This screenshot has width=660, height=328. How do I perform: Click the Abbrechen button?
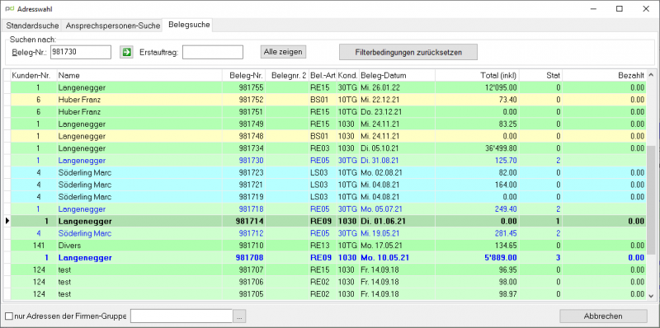603,316
